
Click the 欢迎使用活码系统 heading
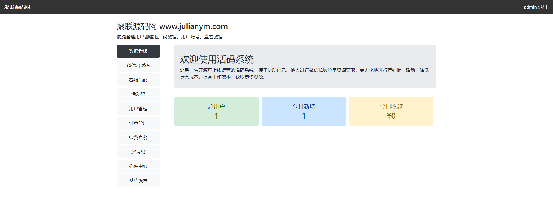click(x=217, y=59)
